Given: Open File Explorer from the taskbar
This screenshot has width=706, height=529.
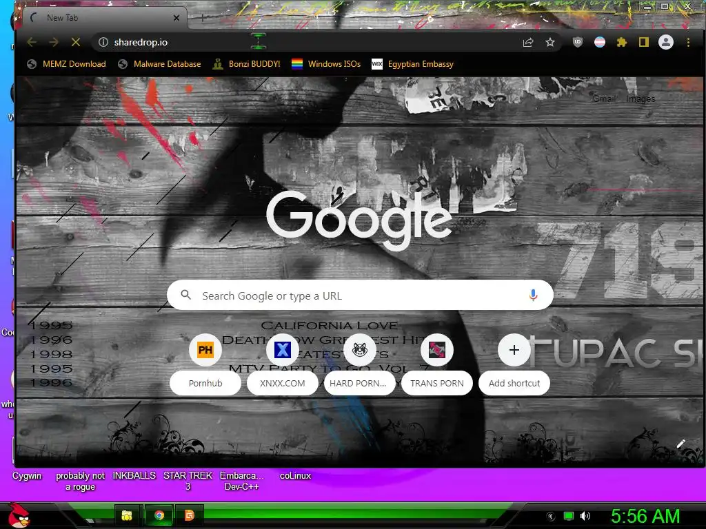Looking at the screenshot, I should point(127,515).
